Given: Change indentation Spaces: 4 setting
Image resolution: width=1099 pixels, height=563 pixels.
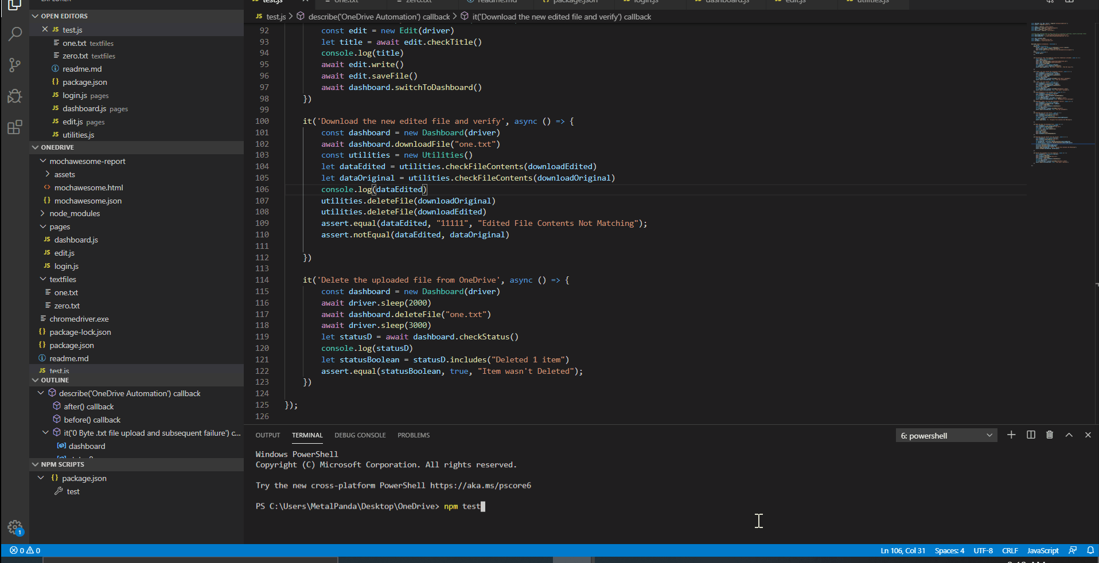Looking at the screenshot, I should [949, 550].
